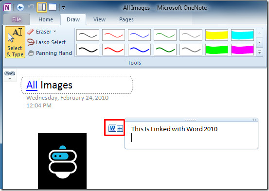Expand the Eraser dropdown arrow

[55, 32]
